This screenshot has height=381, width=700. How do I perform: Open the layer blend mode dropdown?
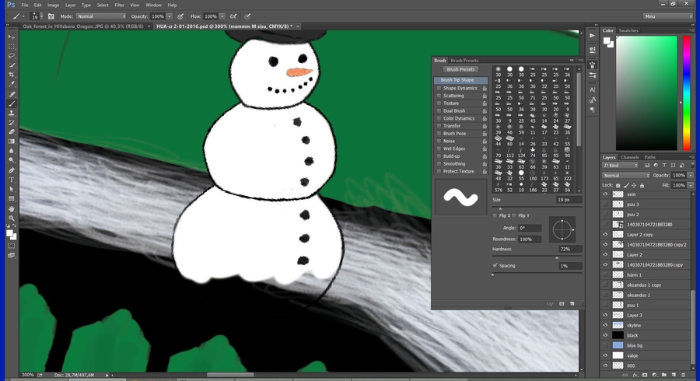tap(626, 175)
